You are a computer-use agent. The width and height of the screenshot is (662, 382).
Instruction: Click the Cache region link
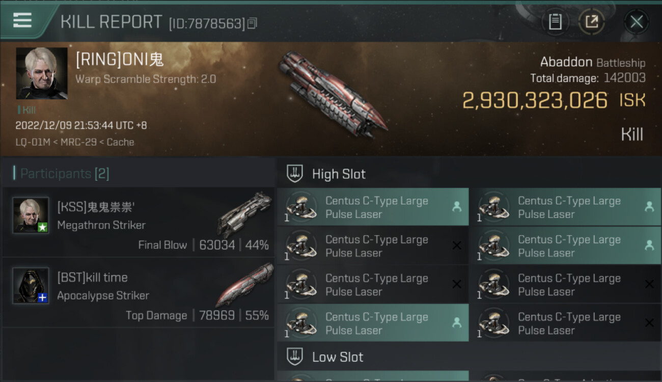[120, 142]
